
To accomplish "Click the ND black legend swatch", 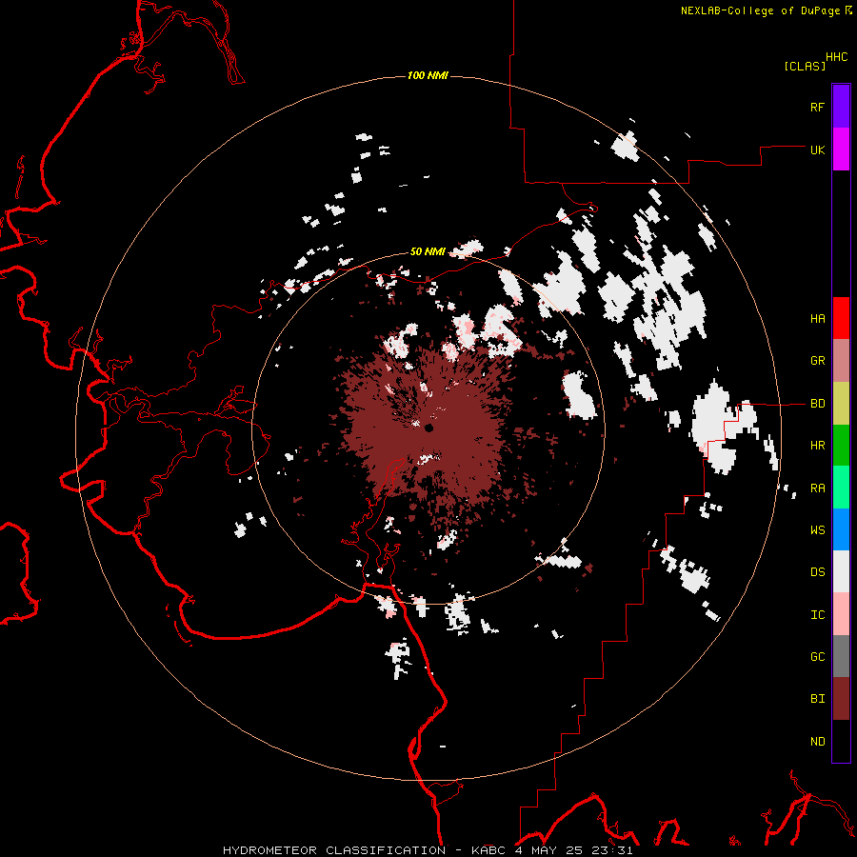I will 841,741.
